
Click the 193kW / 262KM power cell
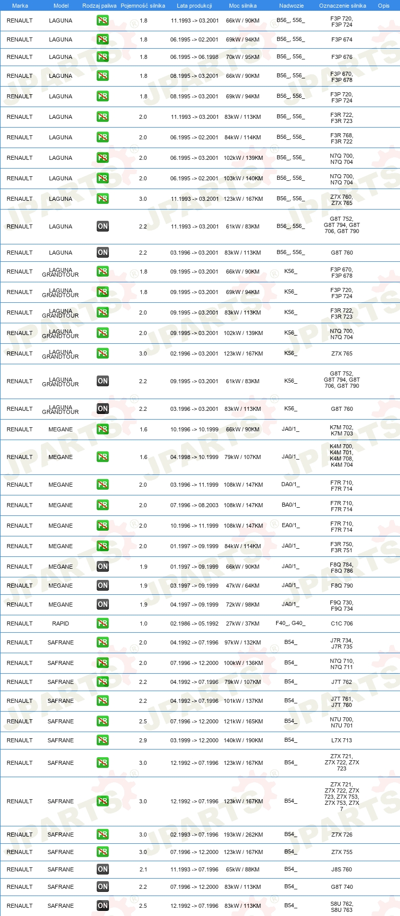243,835
